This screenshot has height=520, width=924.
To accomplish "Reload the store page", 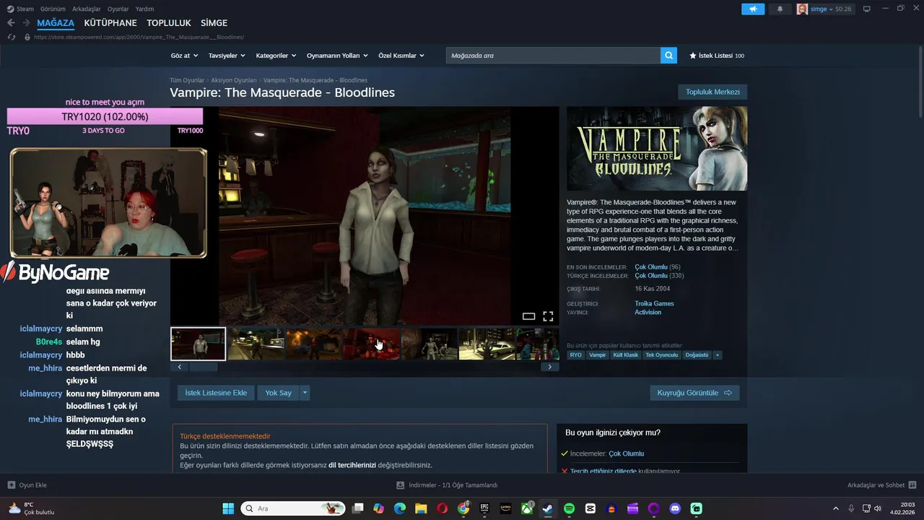I will [x=11, y=37].
